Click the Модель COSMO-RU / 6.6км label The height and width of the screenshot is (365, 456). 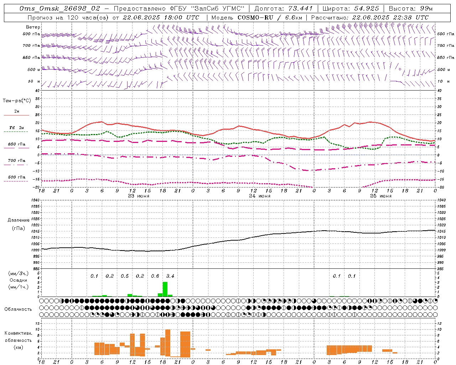pos(256,17)
